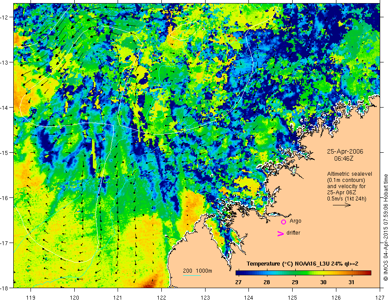Click the '122' longitude axis label
Screen dimensions: 389x301
[x=161, y=297]
